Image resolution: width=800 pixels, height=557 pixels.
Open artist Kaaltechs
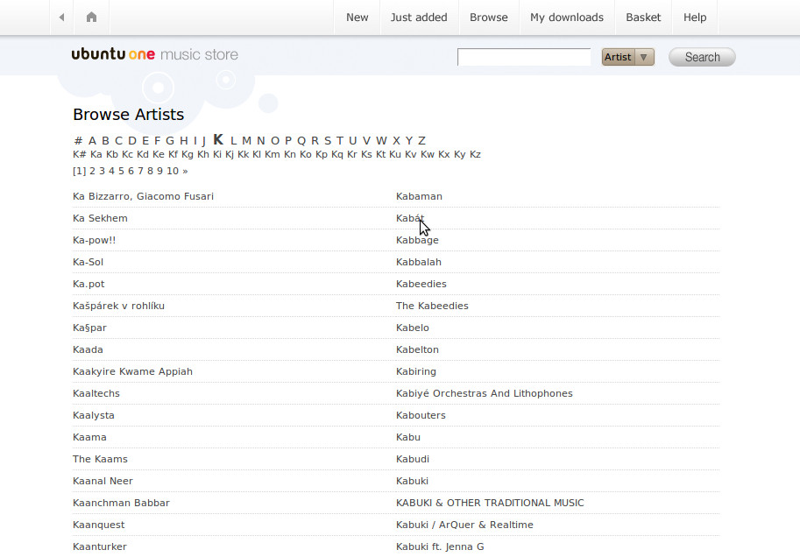96,394
